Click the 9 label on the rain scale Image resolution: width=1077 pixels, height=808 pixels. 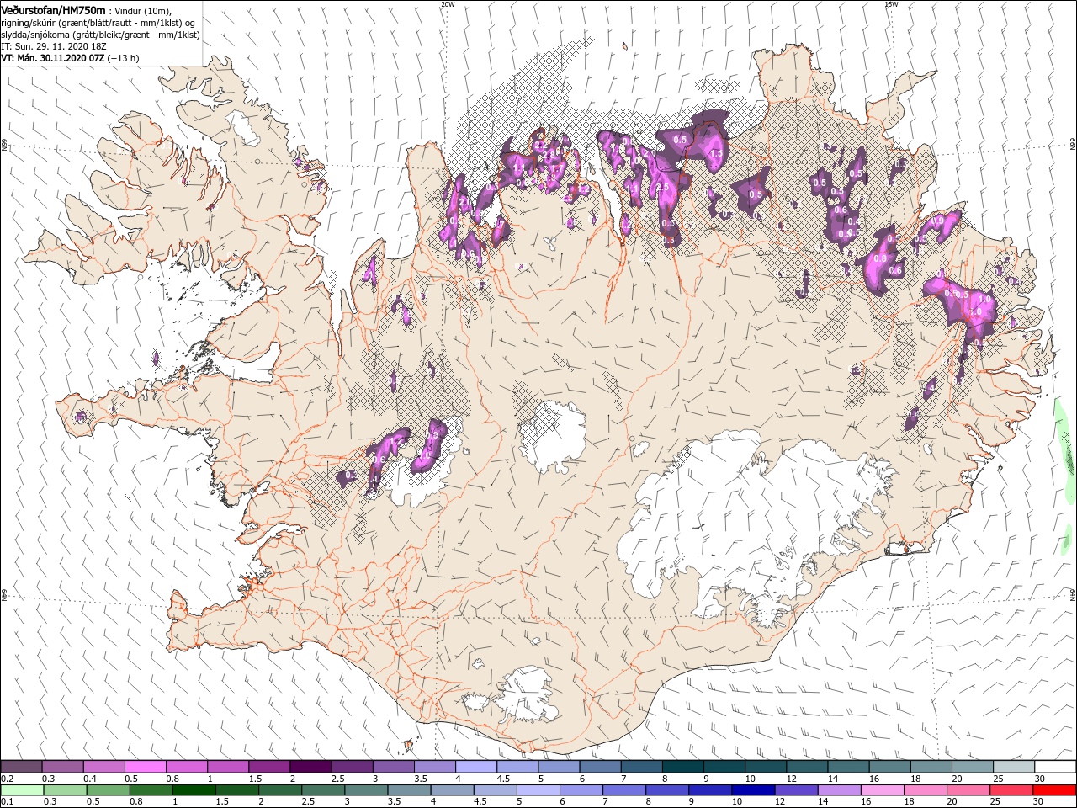[691, 802]
